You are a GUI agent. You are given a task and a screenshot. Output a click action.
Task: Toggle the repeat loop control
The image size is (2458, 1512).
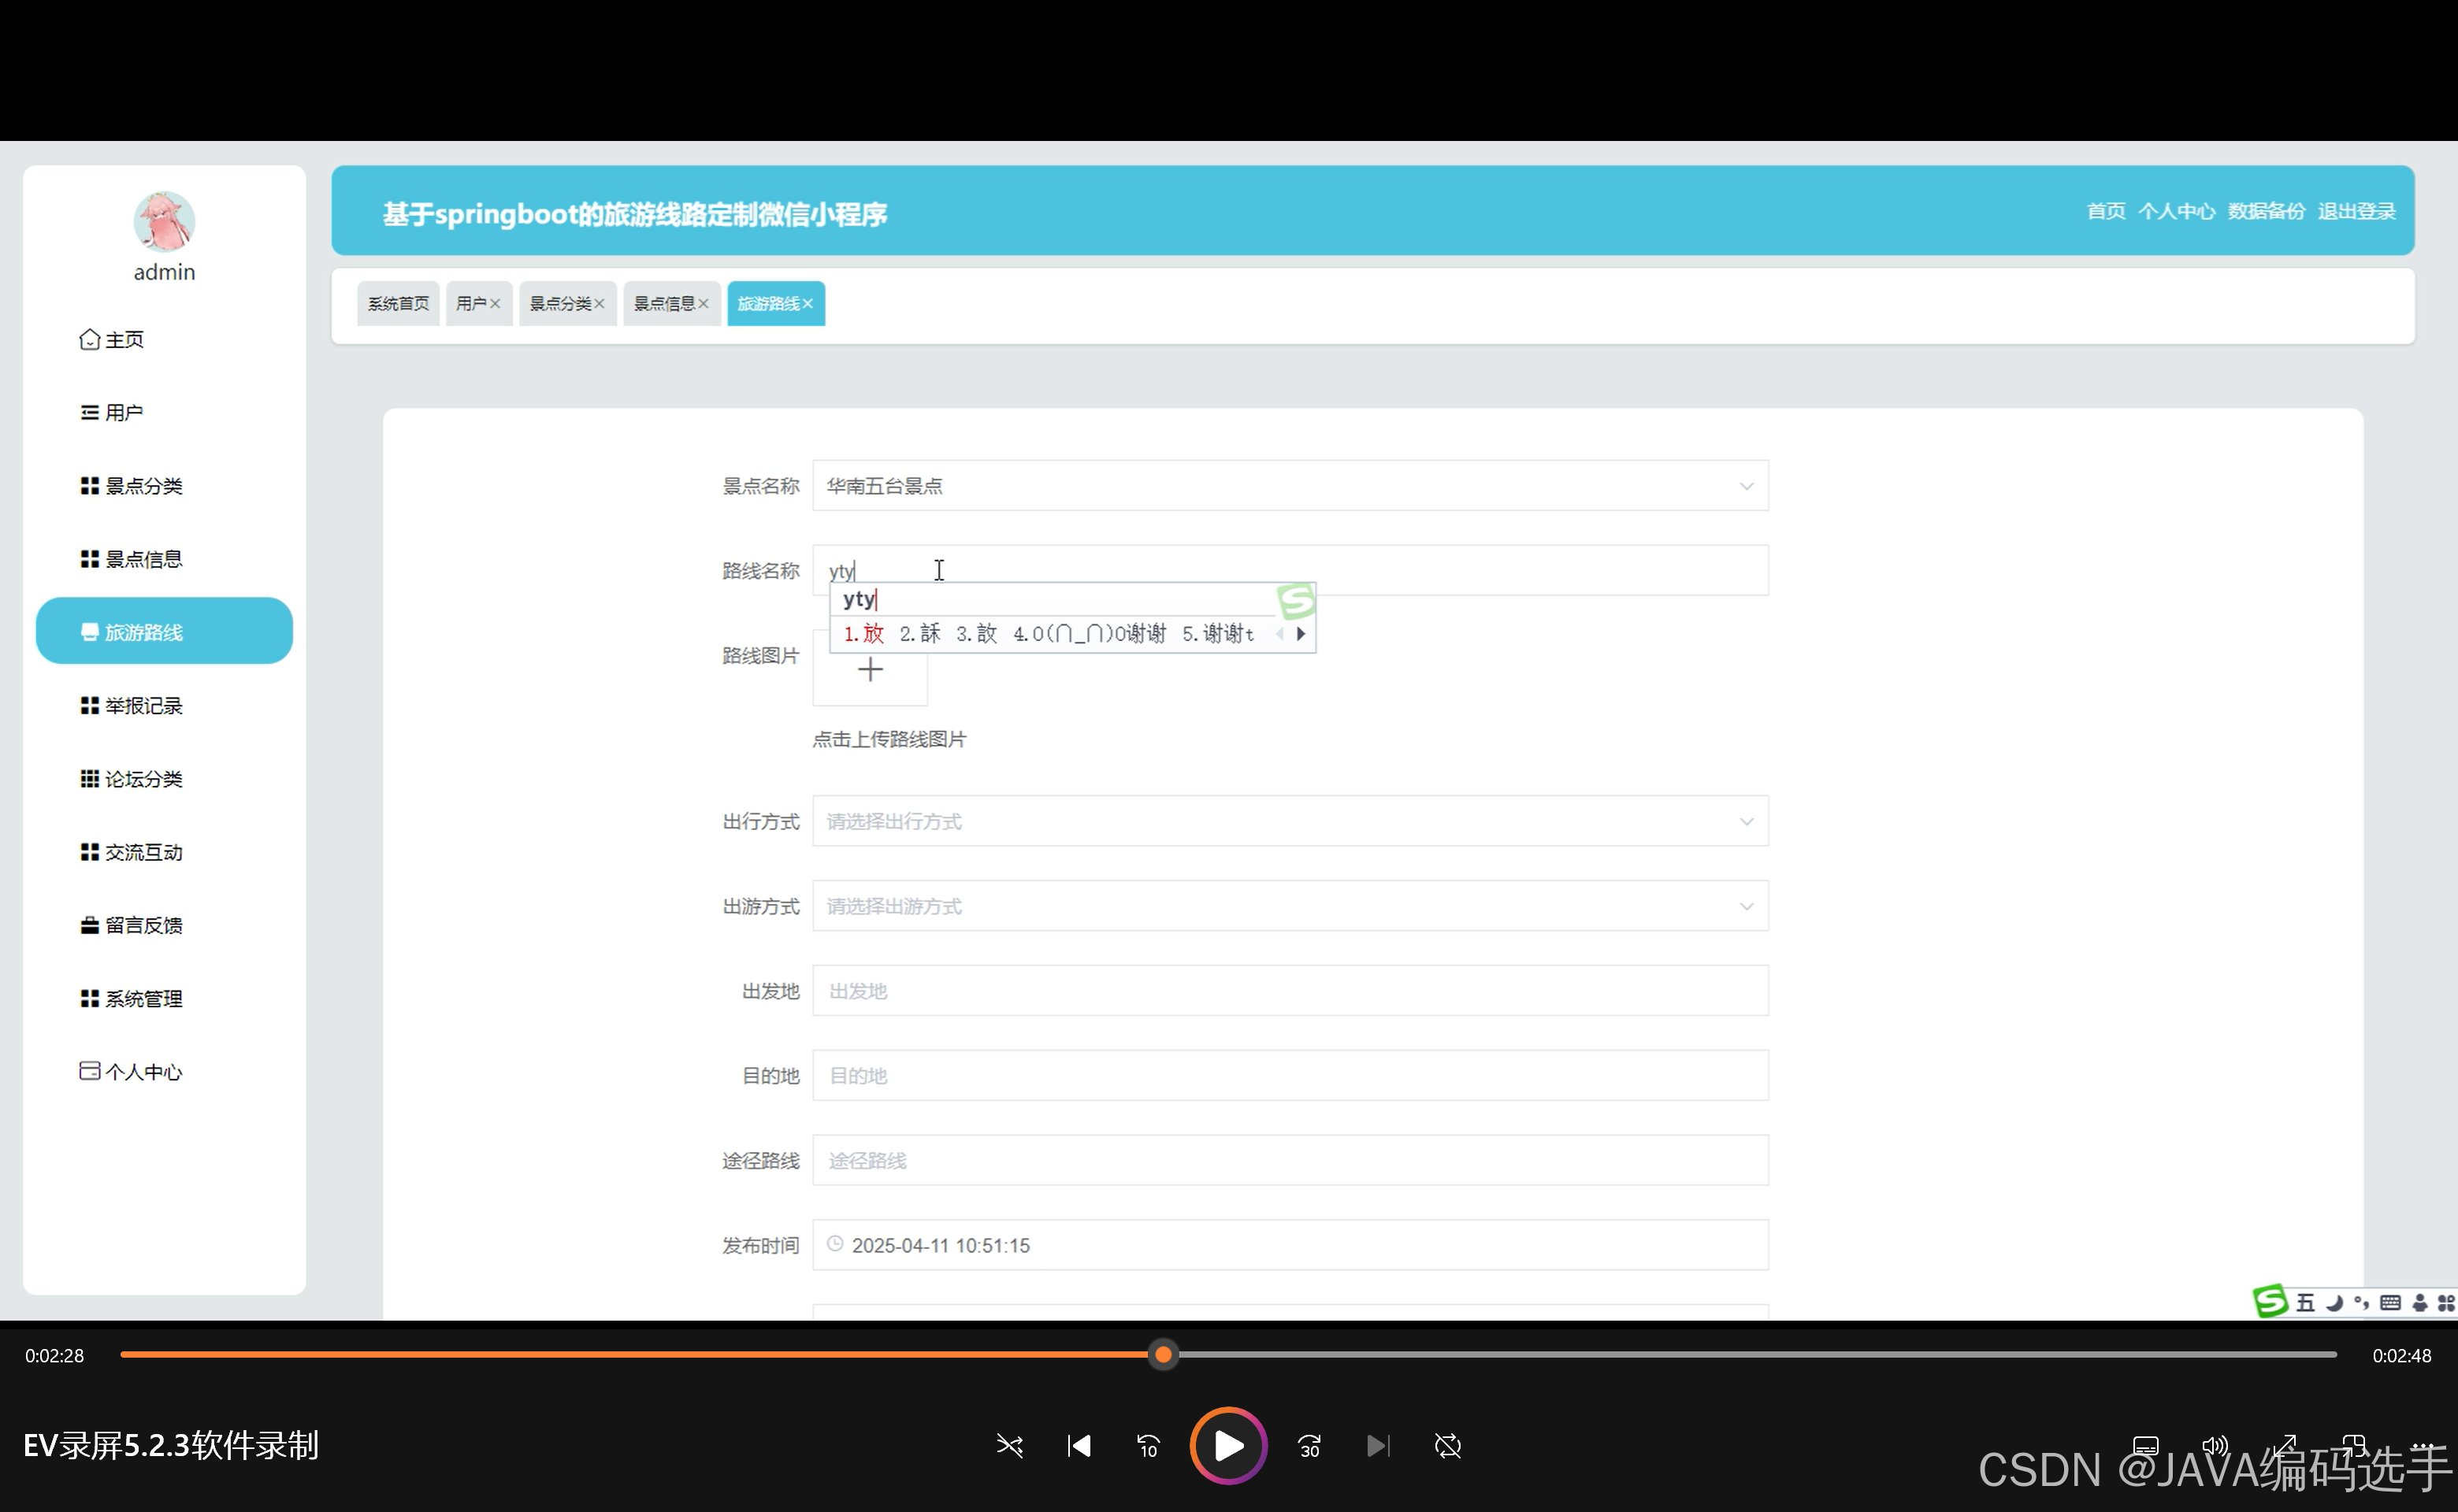1447,1446
